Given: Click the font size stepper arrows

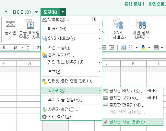Looking at the screenshot, I should click(28, 48).
